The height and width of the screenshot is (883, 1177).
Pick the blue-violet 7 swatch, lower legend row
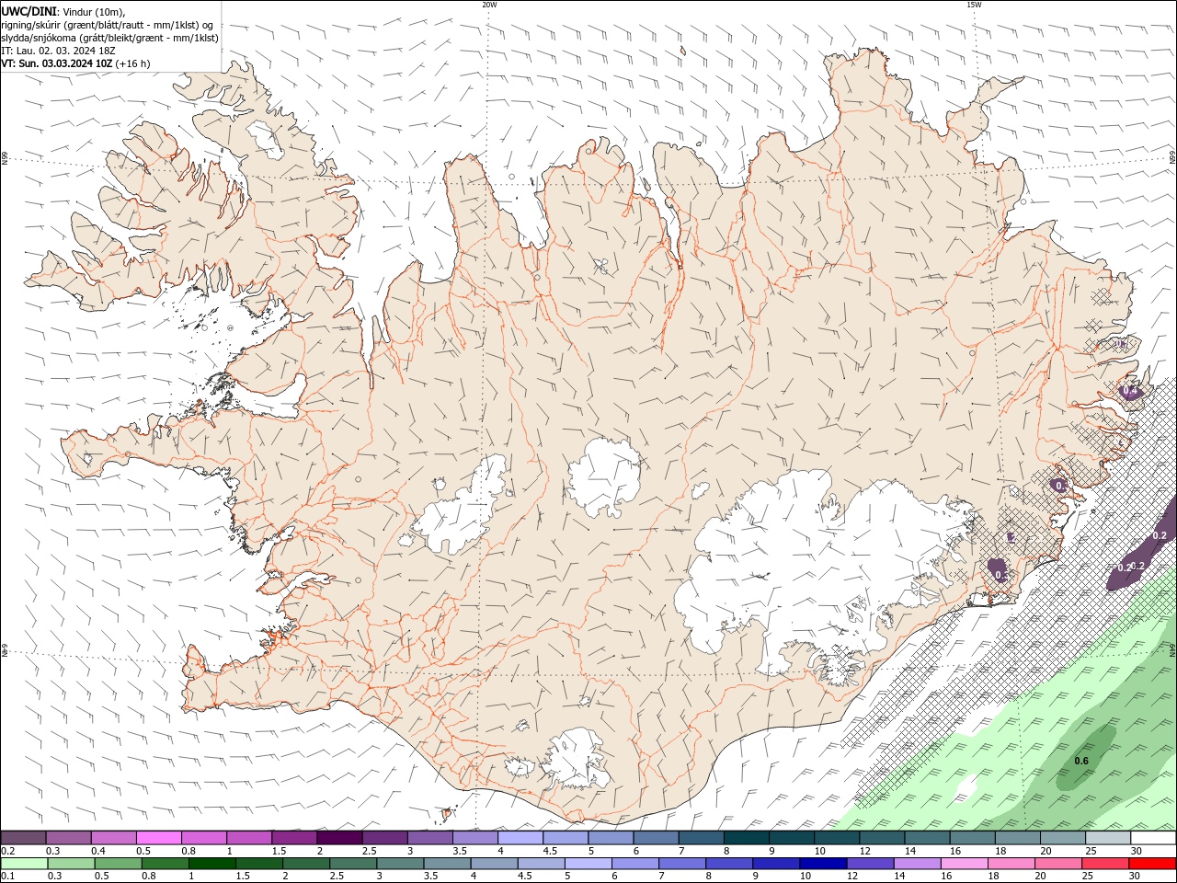pyautogui.click(x=681, y=864)
